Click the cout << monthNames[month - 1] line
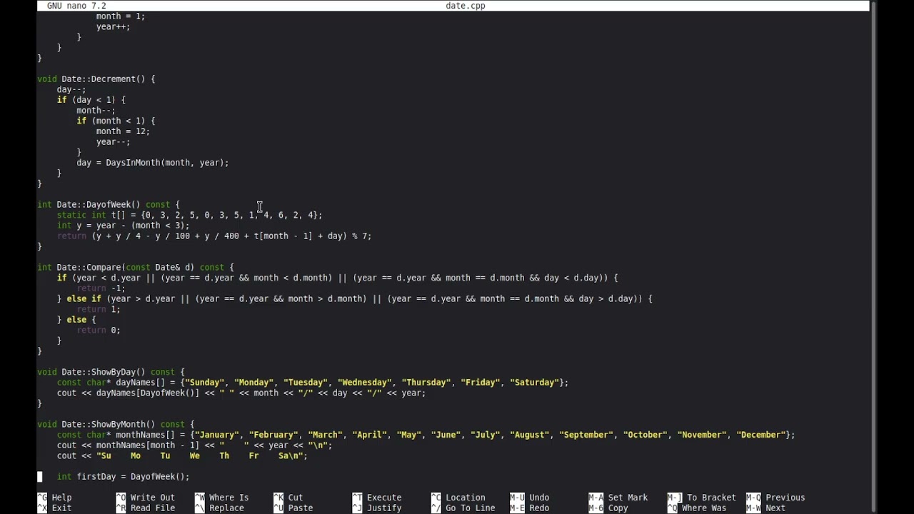The image size is (914, 514). (x=195, y=445)
